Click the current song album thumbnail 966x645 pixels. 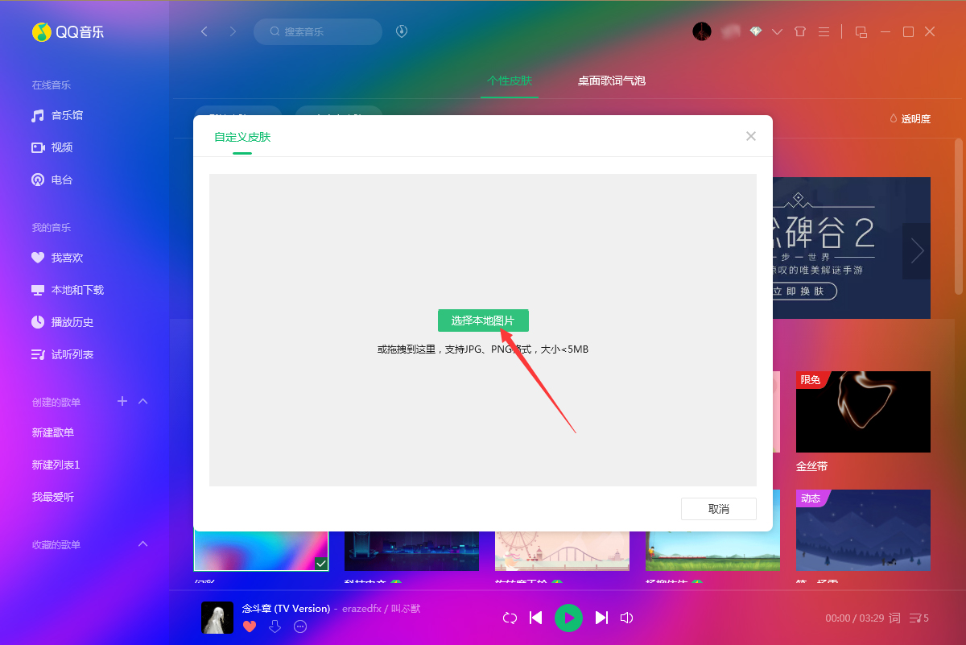click(217, 618)
